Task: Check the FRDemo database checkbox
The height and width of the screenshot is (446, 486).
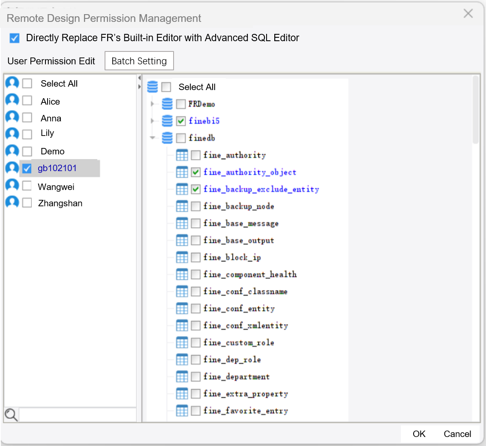Action: point(181,104)
